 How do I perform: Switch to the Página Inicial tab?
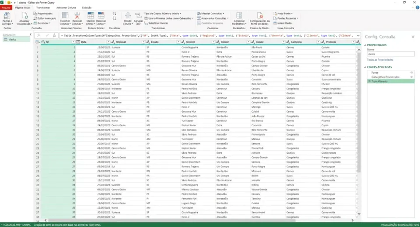[23, 8]
